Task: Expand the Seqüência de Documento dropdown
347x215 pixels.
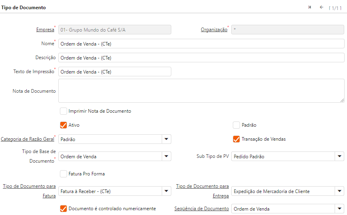Action: pyautogui.click(x=339, y=209)
